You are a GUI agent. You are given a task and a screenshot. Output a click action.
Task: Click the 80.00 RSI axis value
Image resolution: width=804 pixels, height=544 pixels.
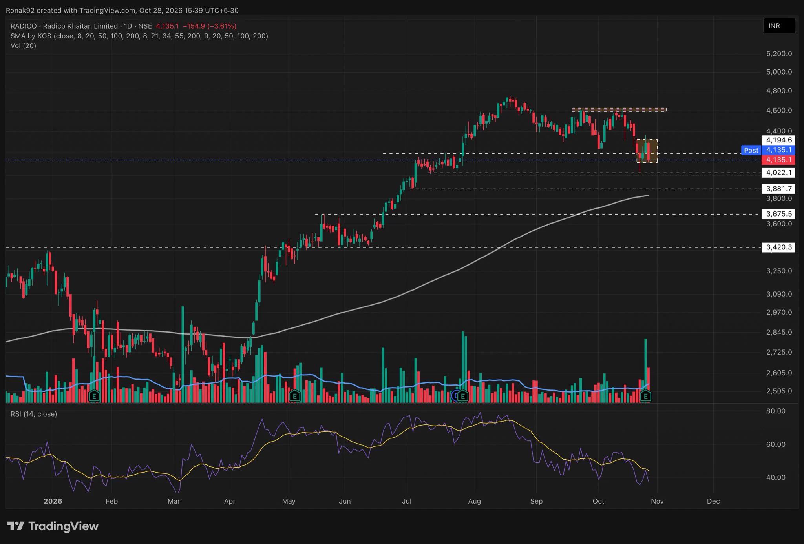pyautogui.click(x=776, y=411)
